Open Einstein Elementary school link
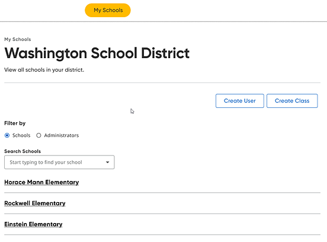This screenshot has width=327, height=242. tap(33, 224)
